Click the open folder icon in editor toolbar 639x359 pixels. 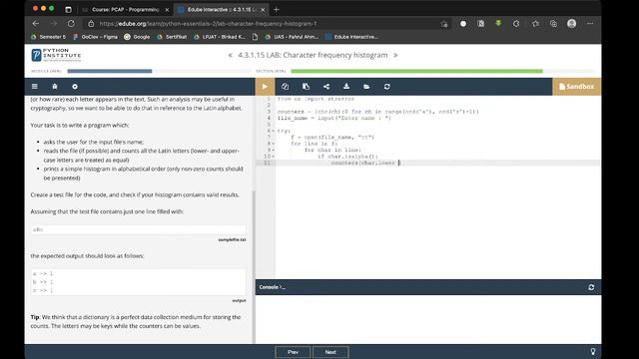366,87
